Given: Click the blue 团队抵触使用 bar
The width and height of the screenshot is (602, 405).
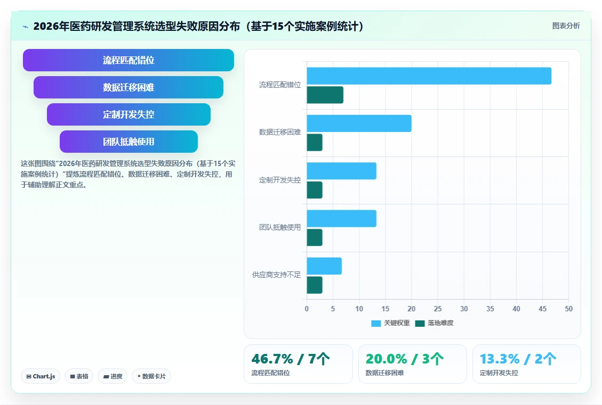Looking at the screenshot, I should coord(341,218).
